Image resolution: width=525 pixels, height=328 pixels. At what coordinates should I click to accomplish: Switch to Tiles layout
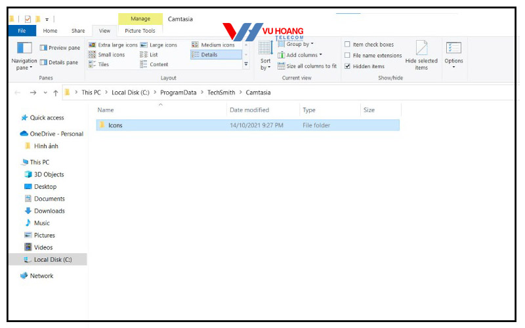[99, 64]
